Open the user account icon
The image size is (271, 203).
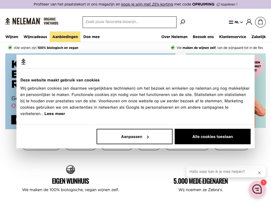249,22
